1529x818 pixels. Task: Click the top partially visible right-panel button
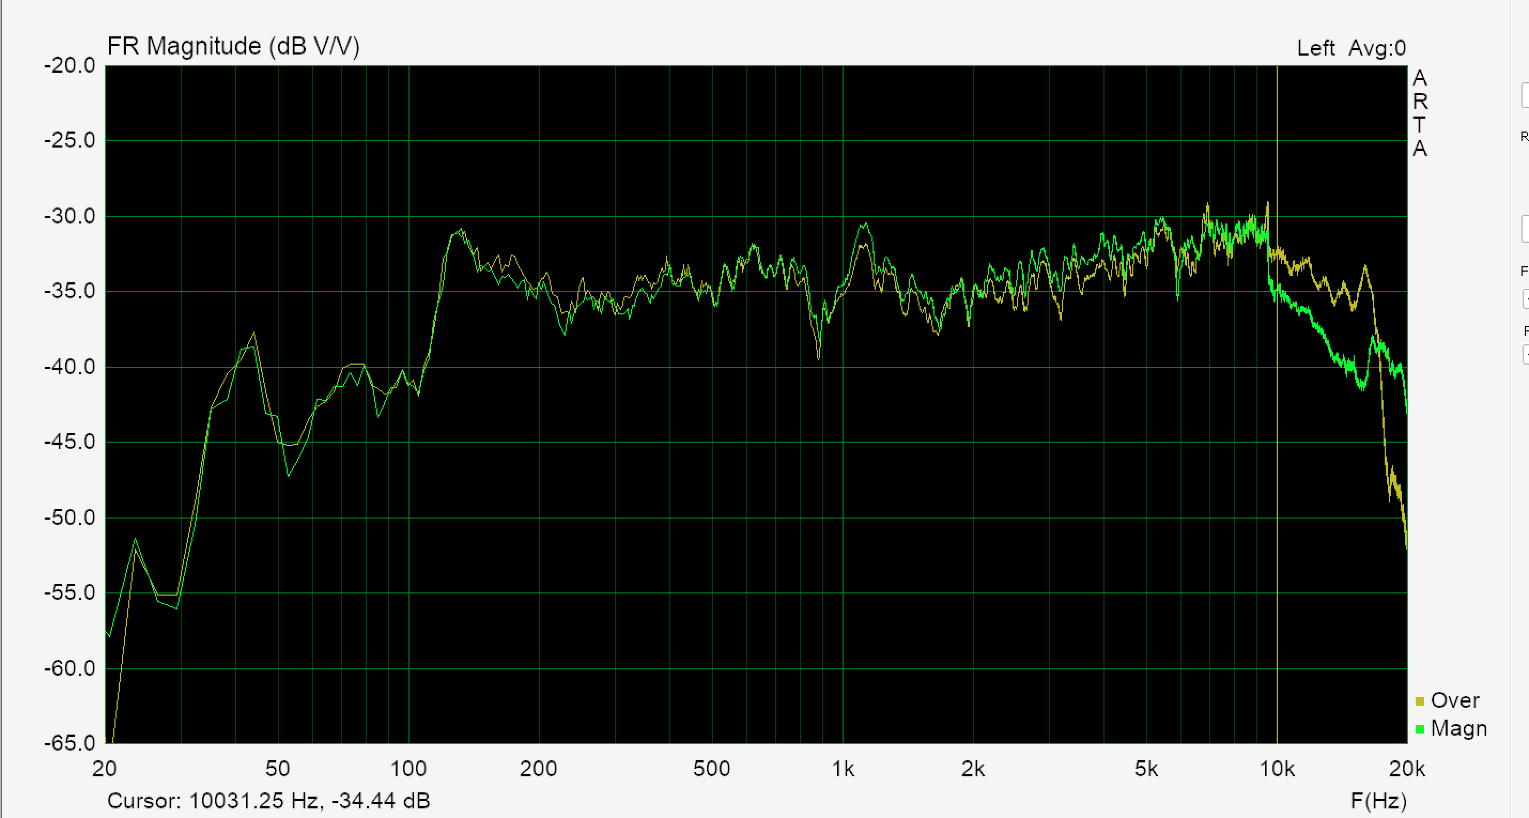(1525, 95)
